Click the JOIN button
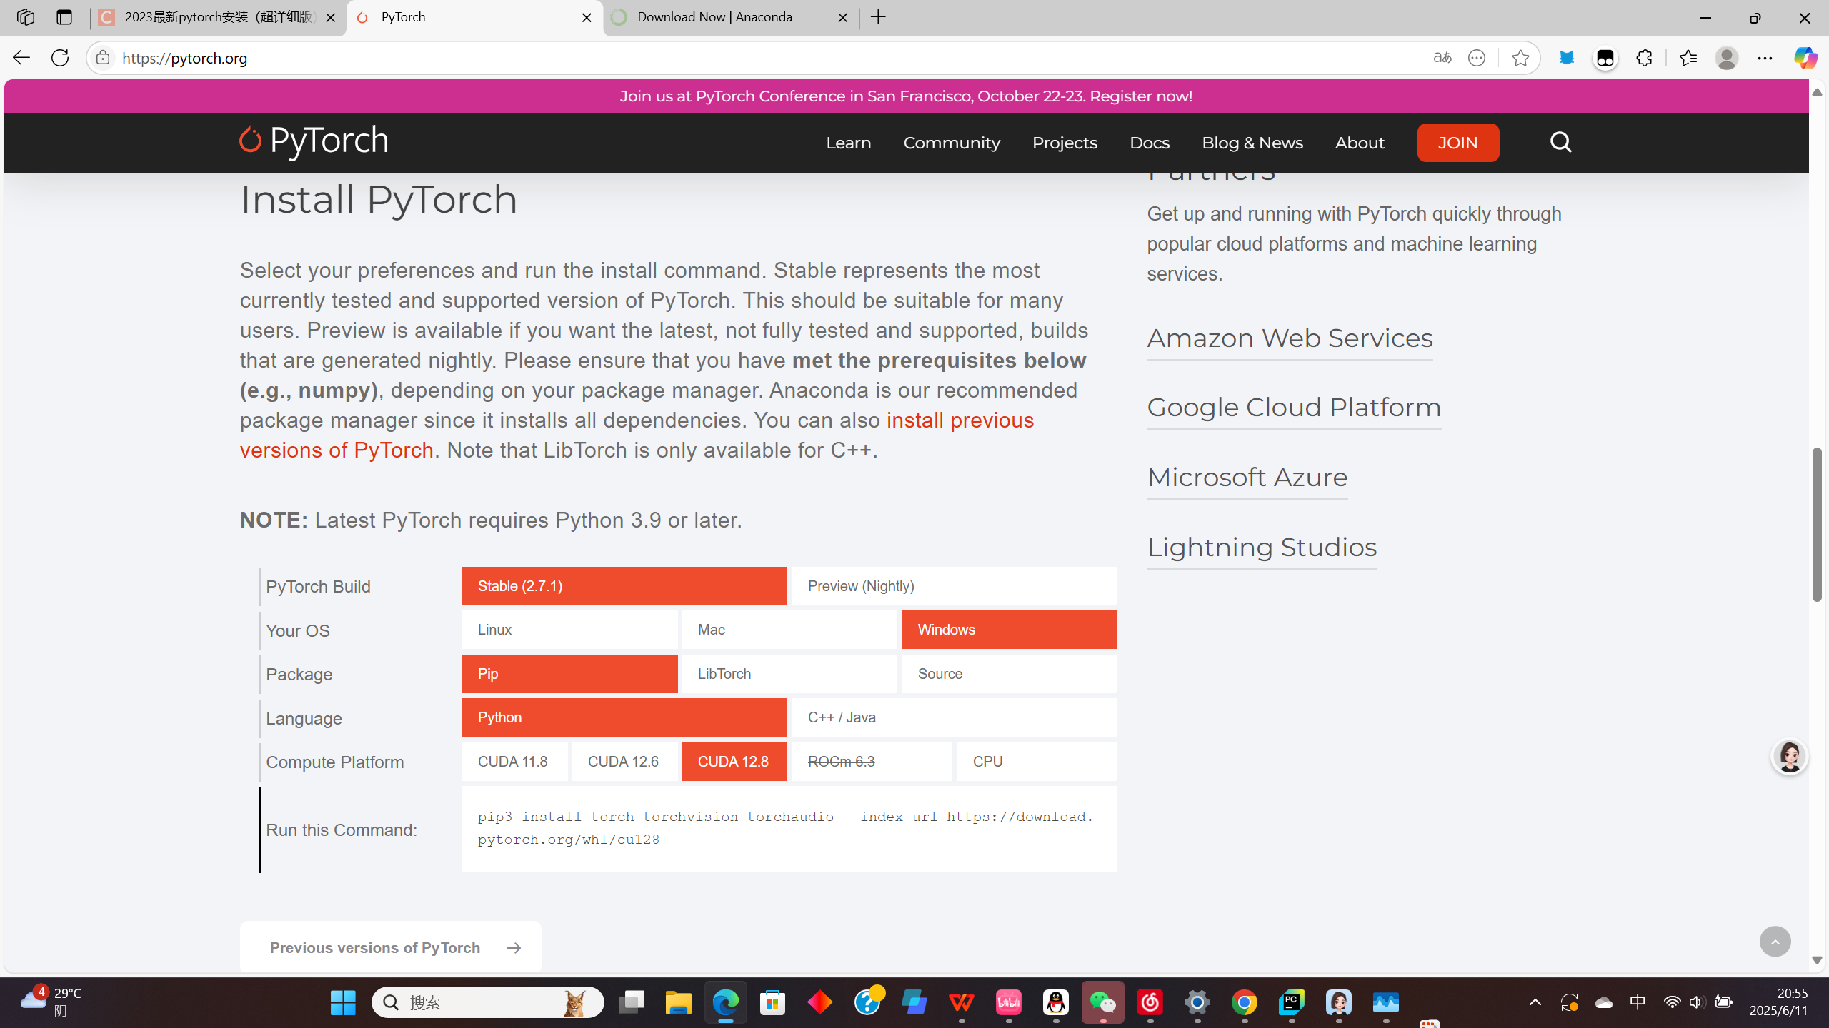This screenshot has height=1028, width=1829. click(x=1457, y=143)
